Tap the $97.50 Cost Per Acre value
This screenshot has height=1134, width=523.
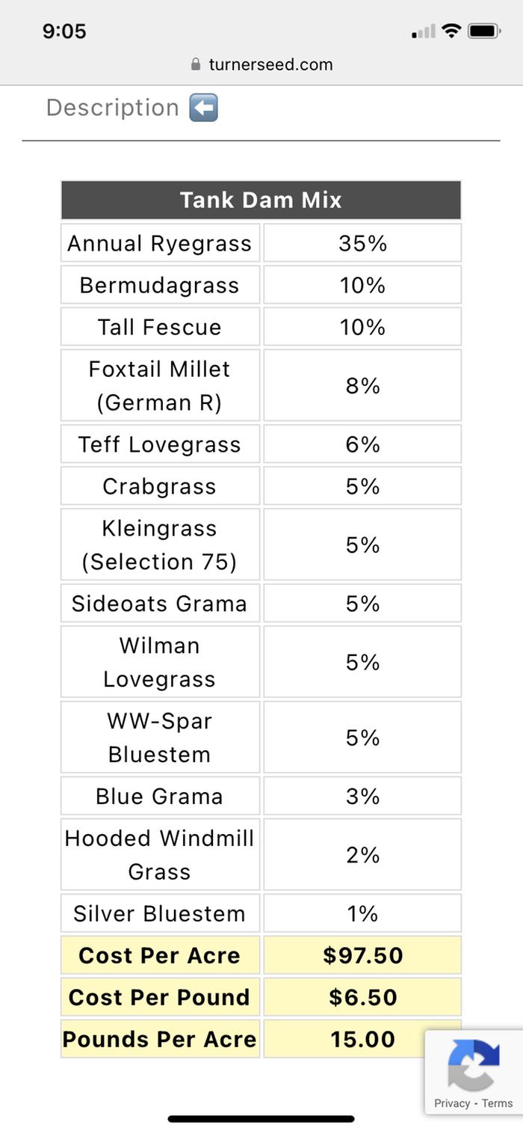point(362,955)
